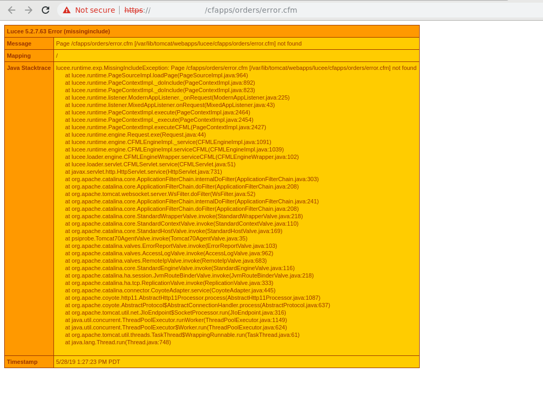Select line 'CFMLServlet.service(CFMLServlet.java:51)'
Image resolution: width=543 pixels, height=393 pixels.
tap(150, 164)
